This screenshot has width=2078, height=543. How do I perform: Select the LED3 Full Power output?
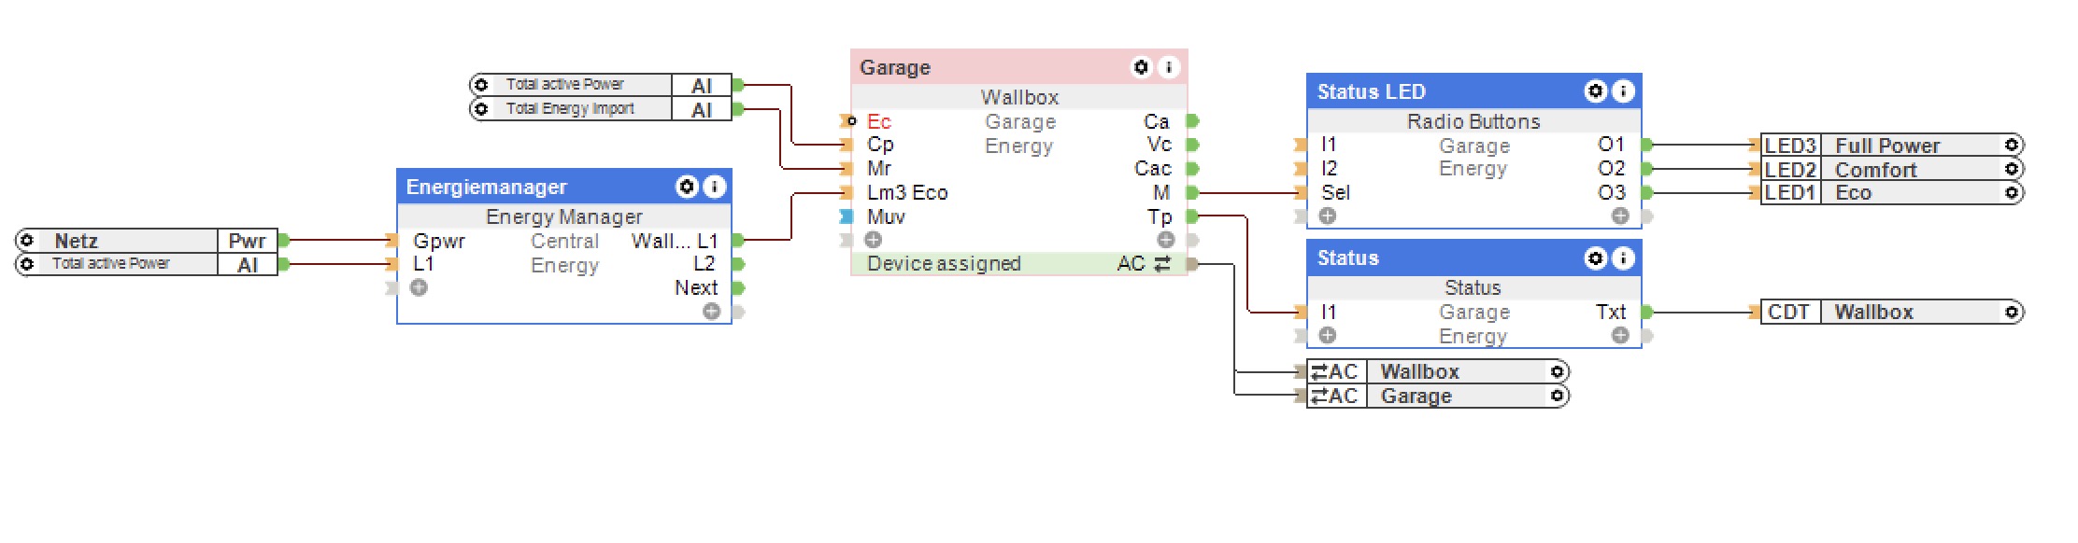tap(1887, 146)
